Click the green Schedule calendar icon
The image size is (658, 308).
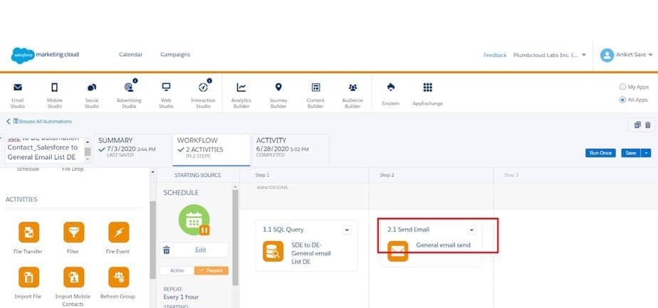tap(194, 220)
